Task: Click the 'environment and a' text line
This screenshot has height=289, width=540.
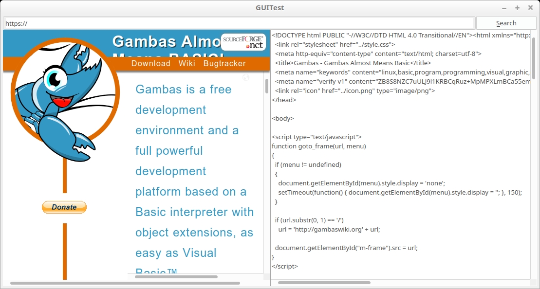Action: (187, 130)
